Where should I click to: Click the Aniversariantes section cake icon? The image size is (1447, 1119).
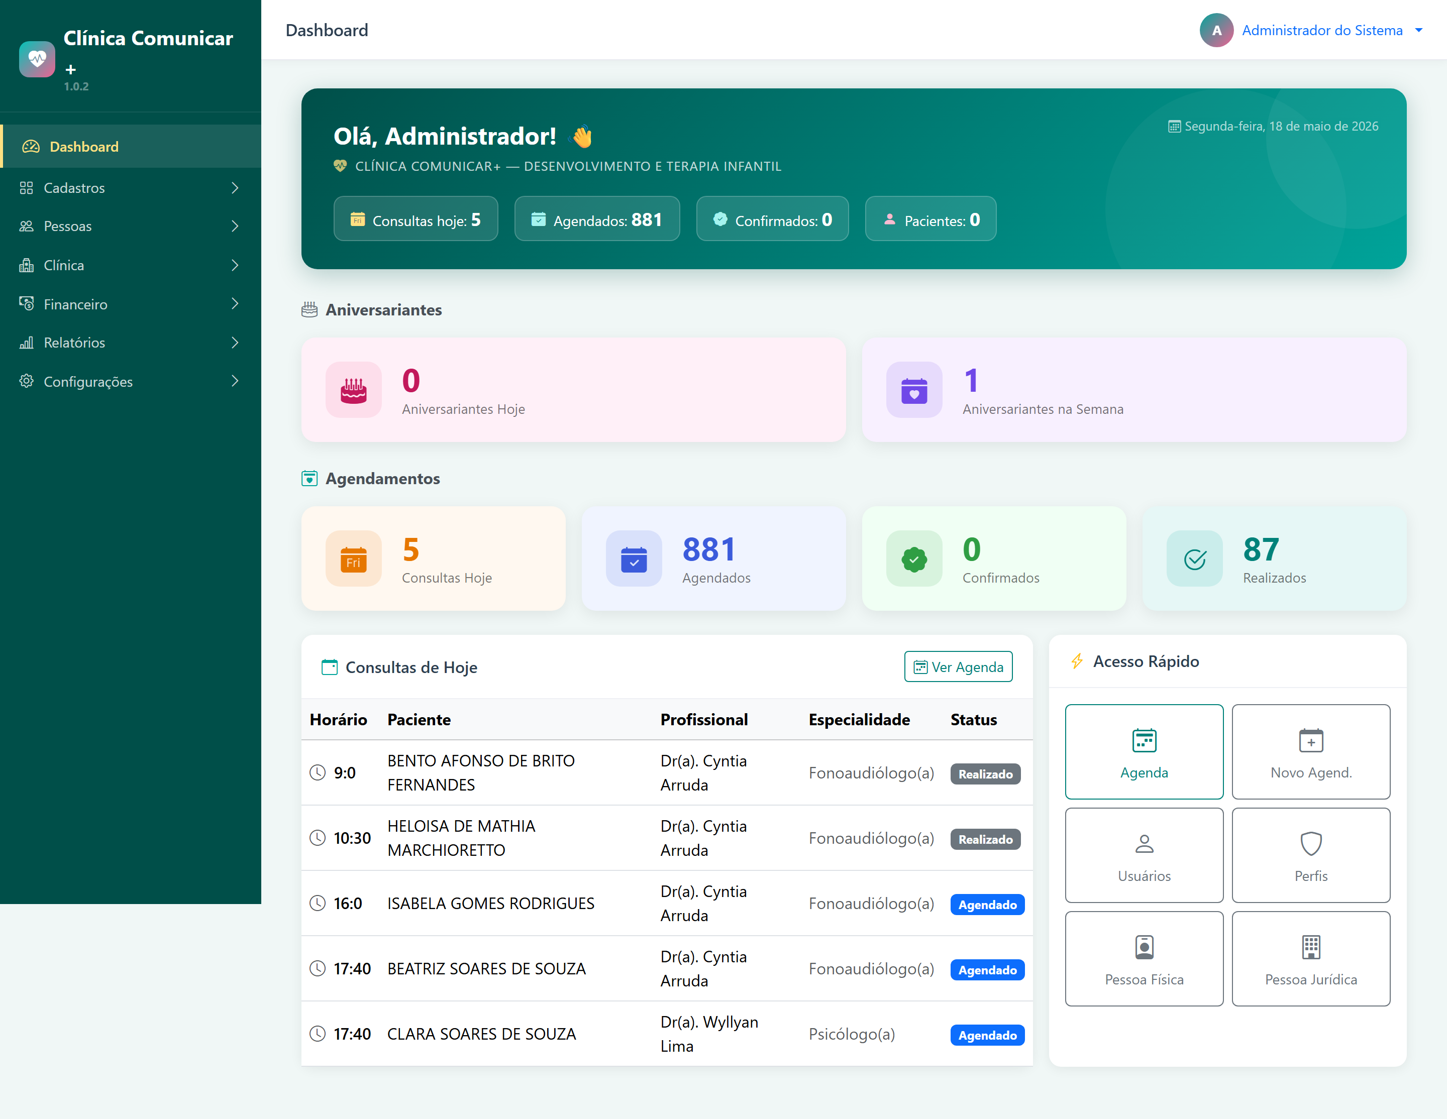[309, 310]
